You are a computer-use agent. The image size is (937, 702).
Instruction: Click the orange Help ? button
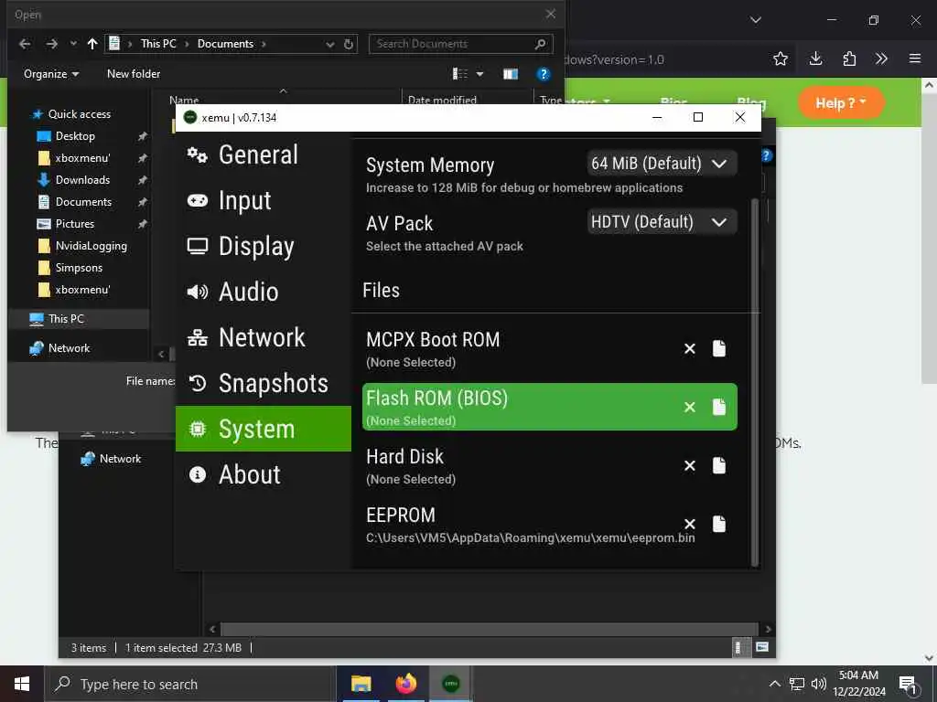[841, 103]
